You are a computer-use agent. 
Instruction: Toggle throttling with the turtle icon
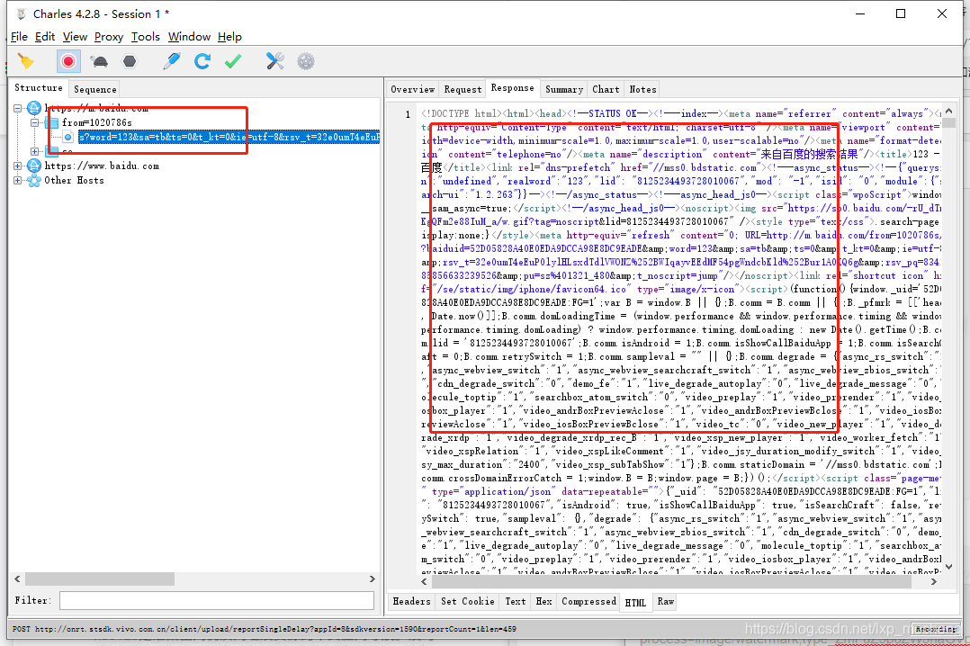pyautogui.click(x=99, y=61)
